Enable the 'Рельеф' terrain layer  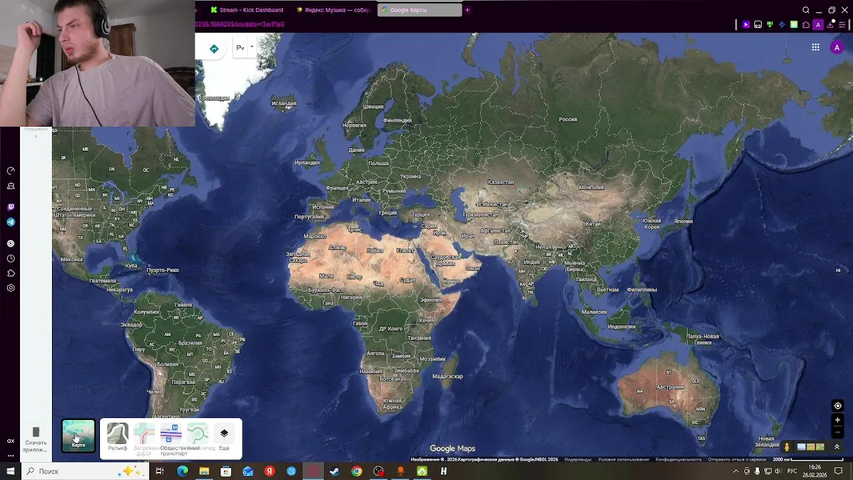[117, 437]
